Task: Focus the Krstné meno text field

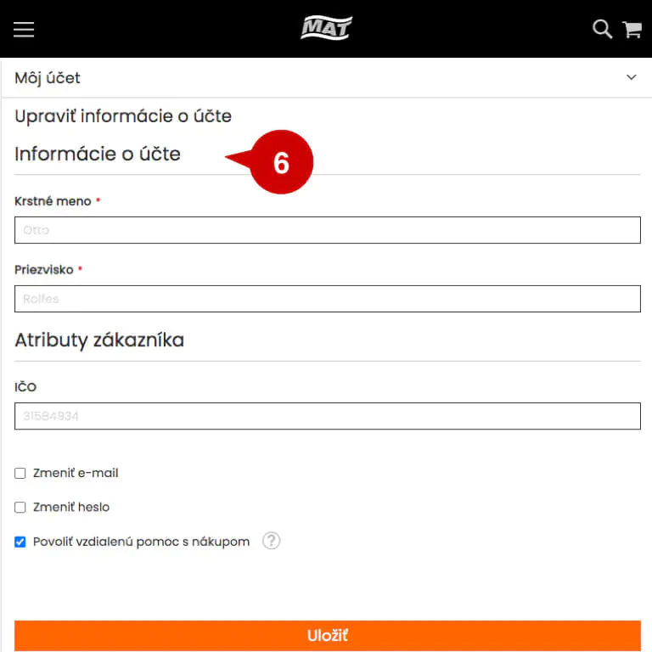Action: [327, 230]
